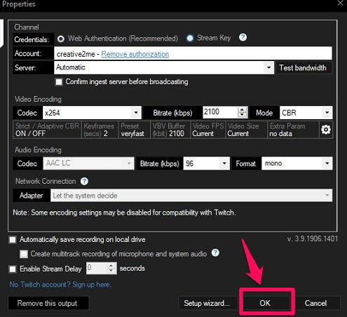Click the VBV Buffer 2100 cell
The height and width of the screenshot is (317, 347).
170,130
